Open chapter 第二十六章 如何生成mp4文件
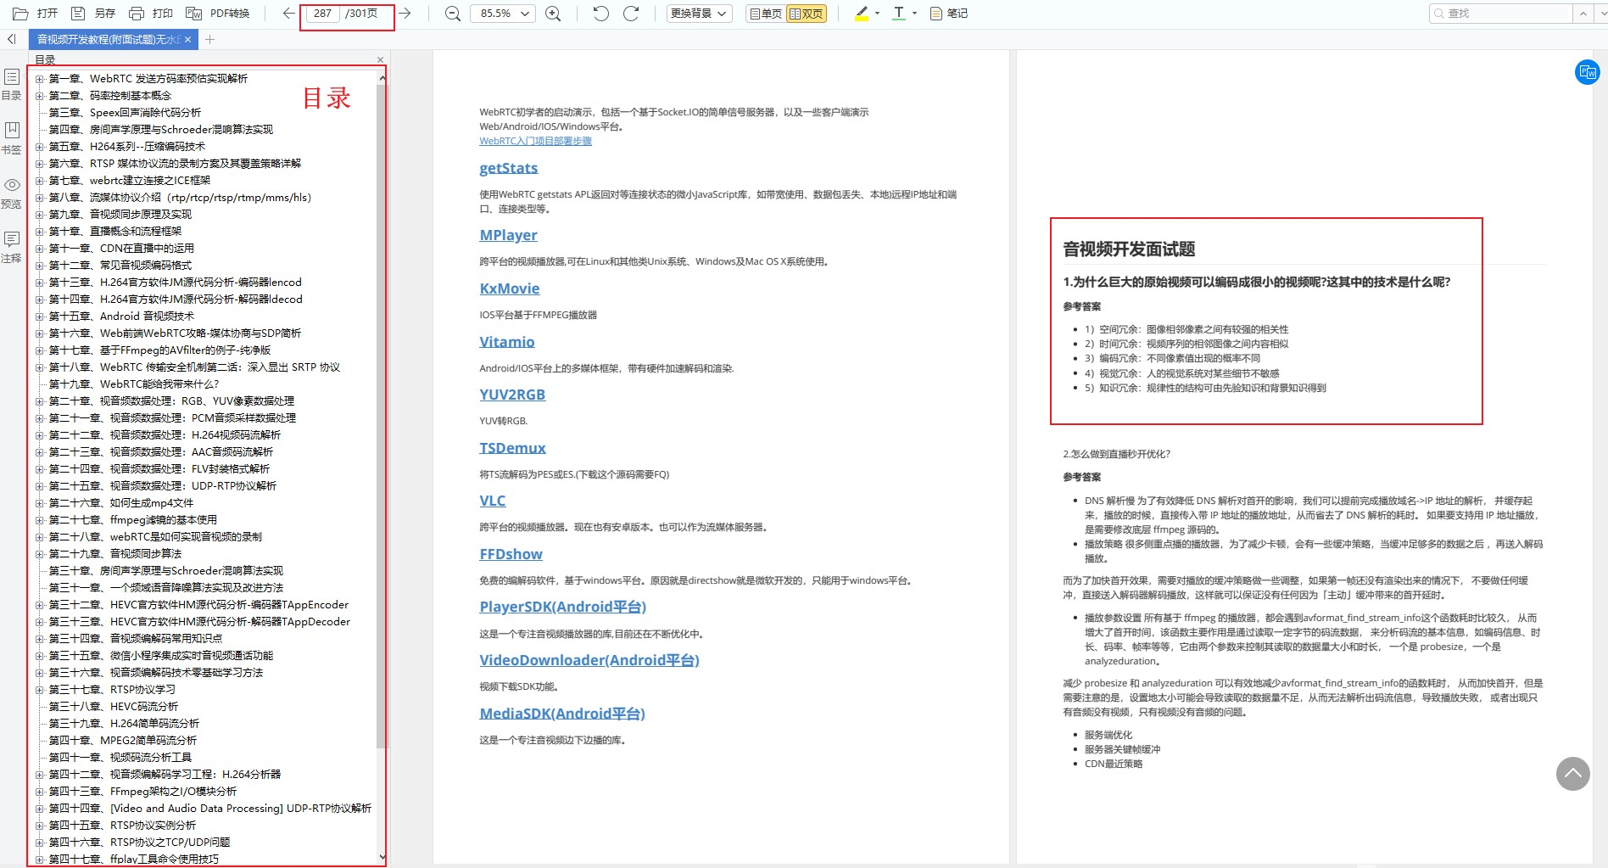 click(x=121, y=503)
